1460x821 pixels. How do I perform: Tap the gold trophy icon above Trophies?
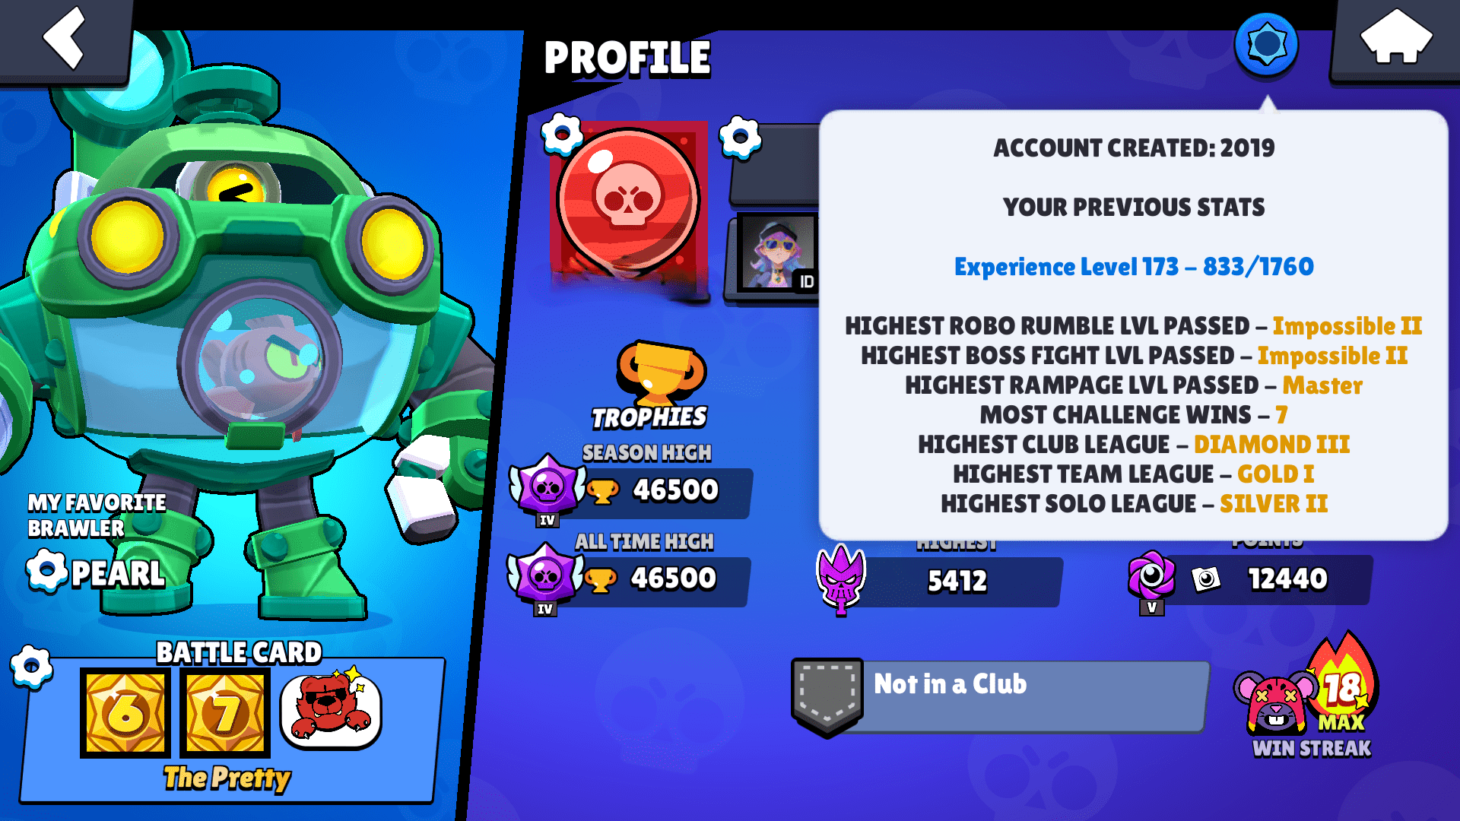tap(661, 372)
